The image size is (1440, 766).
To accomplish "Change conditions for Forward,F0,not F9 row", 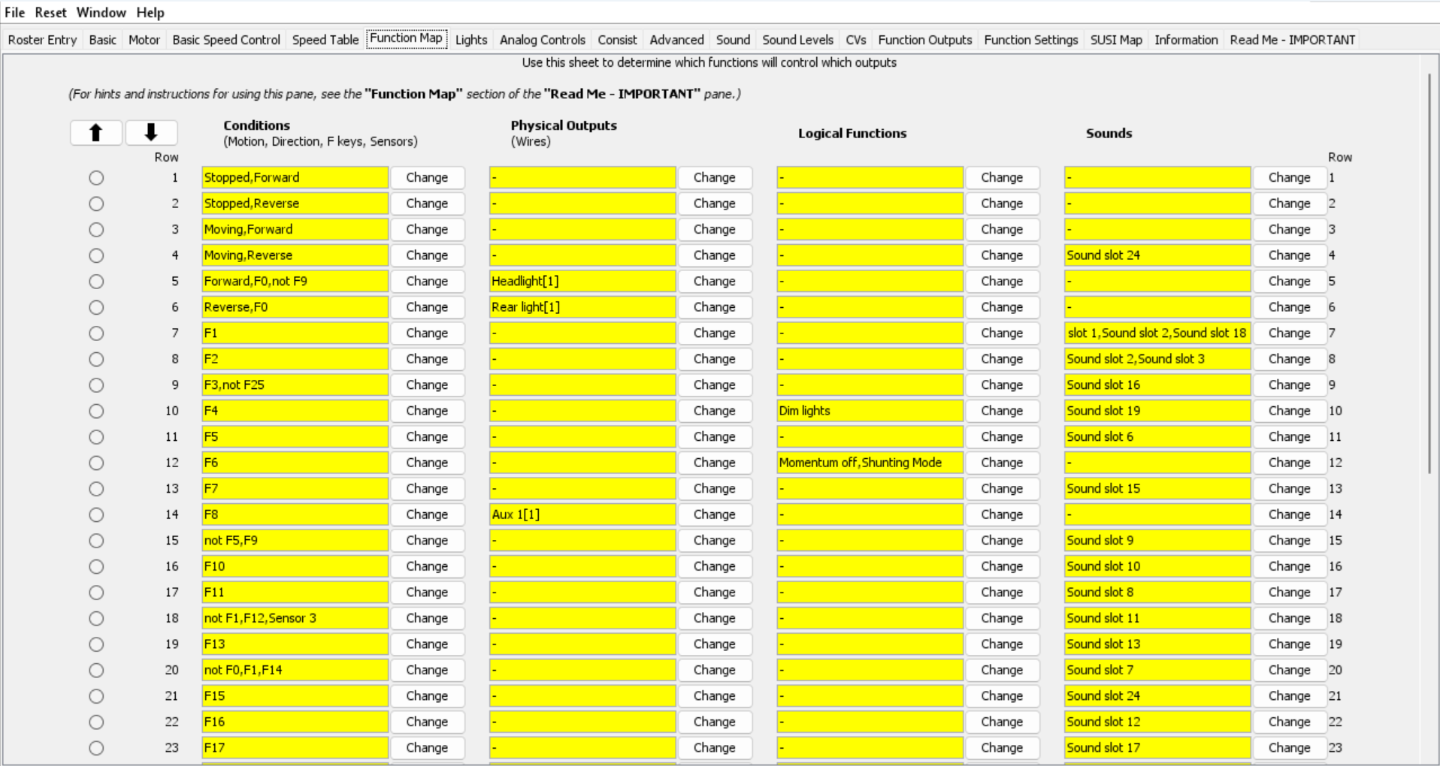I will click(427, 282).
